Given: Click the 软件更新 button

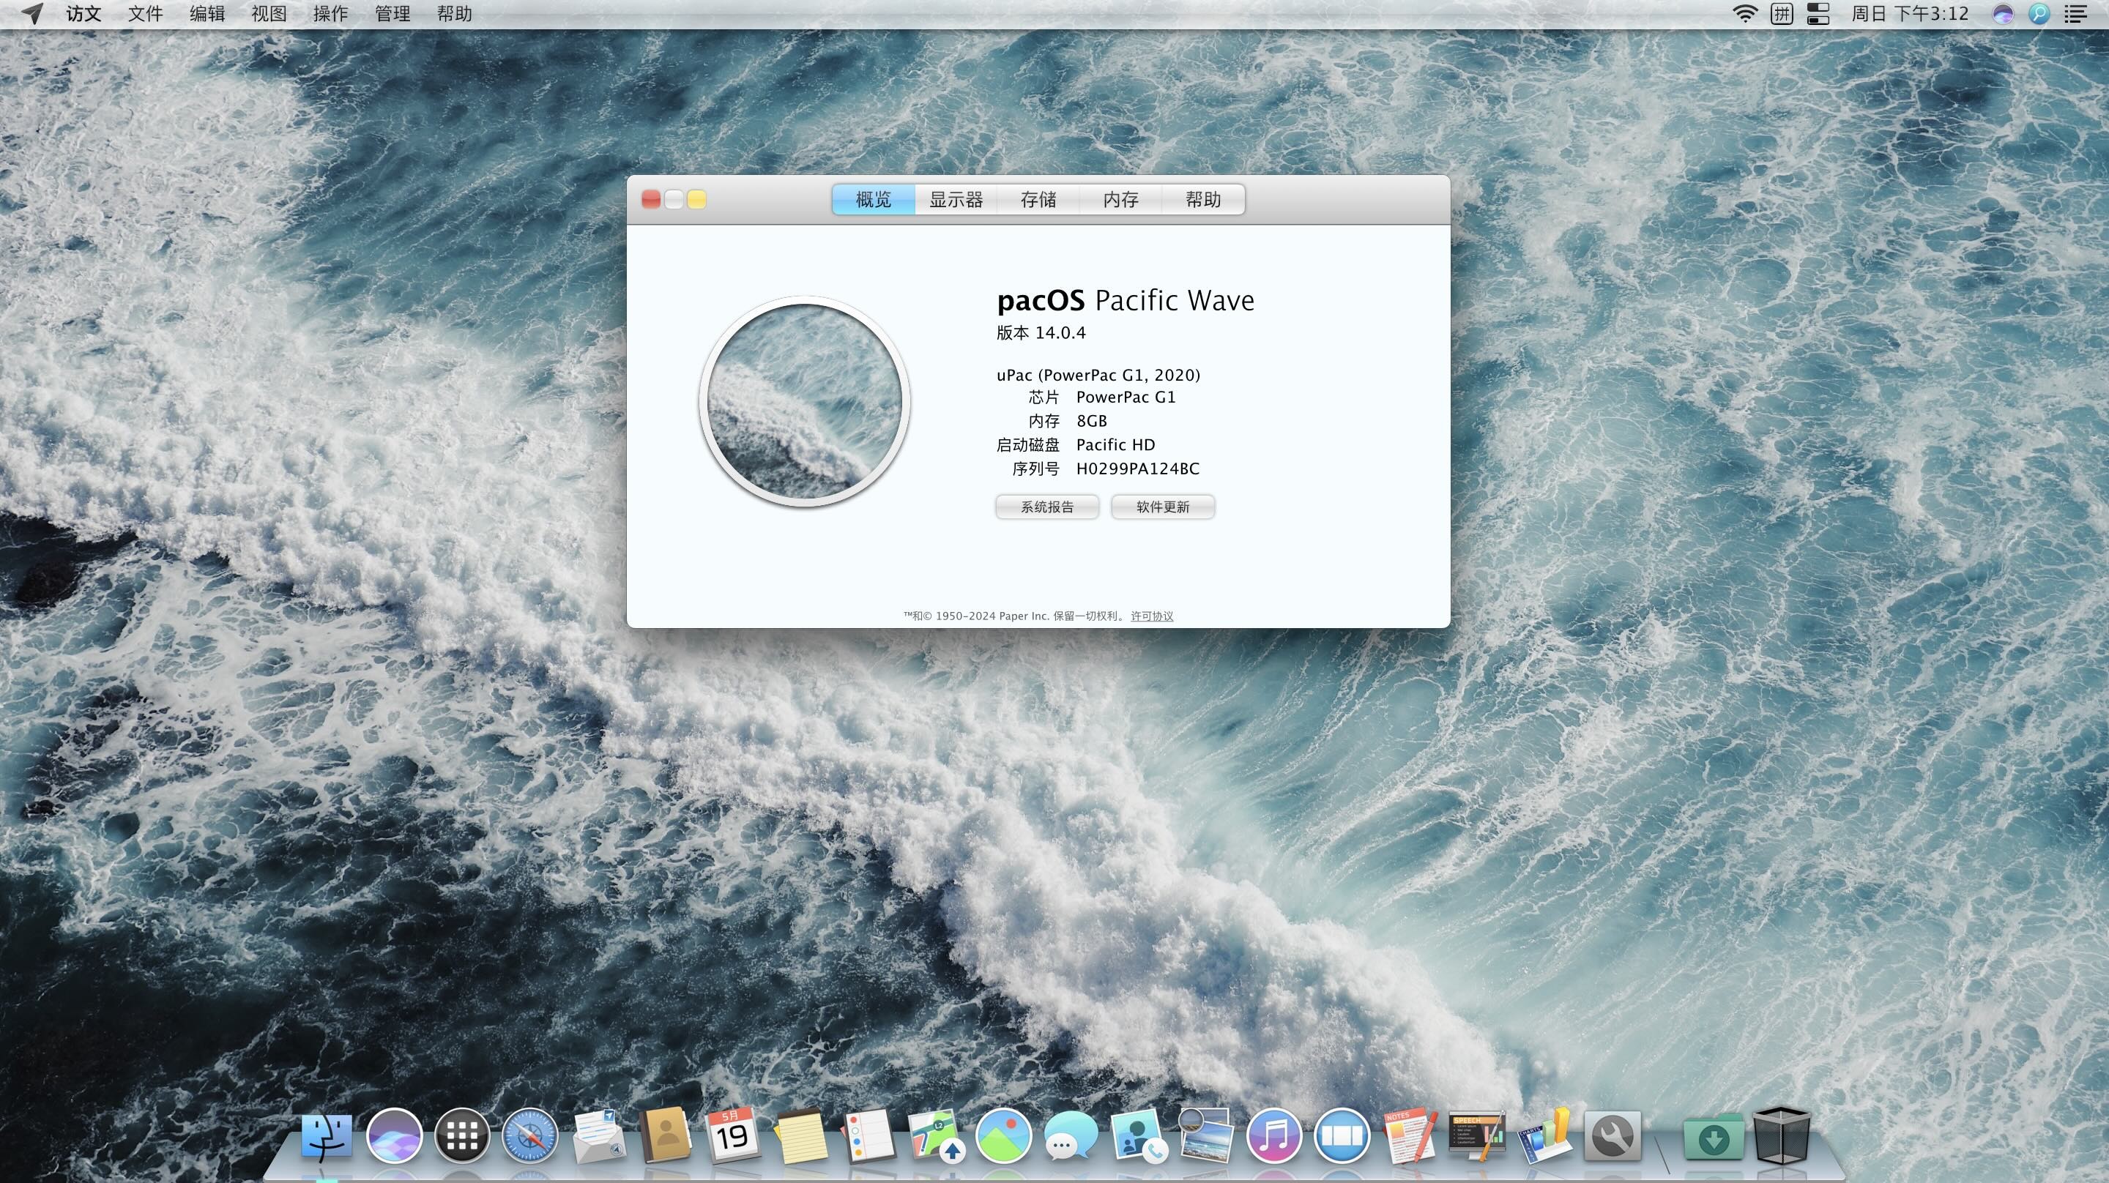Looking at the screenshot, I should pyautogui.click(x=1163, y=507).
